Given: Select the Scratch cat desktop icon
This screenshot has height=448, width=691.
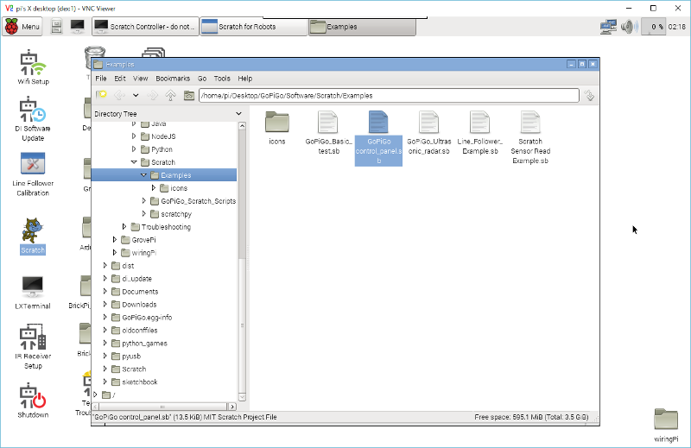Looking at the screenshot, I should pos(33,237).
